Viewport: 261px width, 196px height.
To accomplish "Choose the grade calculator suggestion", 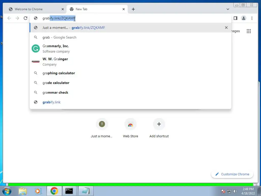I will point(130,83).
